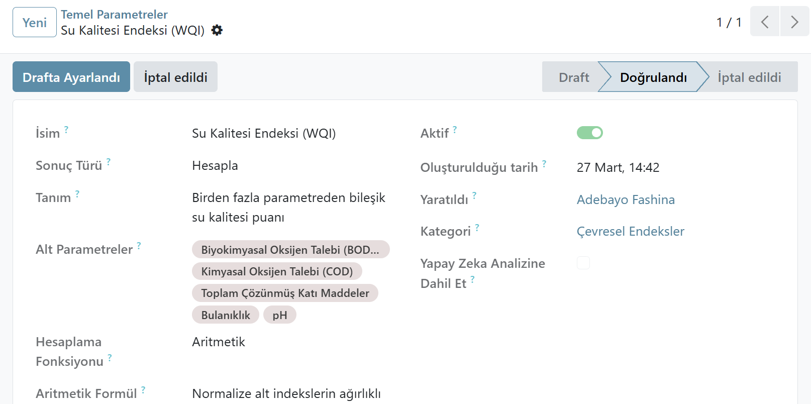This screenshot has height=404, width=811.
Task: Select the Doğrulandı status stage
Action: (x=653, y=77)
